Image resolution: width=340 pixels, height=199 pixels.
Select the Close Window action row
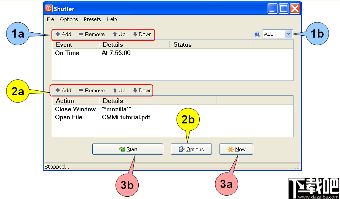click(172, 109)
